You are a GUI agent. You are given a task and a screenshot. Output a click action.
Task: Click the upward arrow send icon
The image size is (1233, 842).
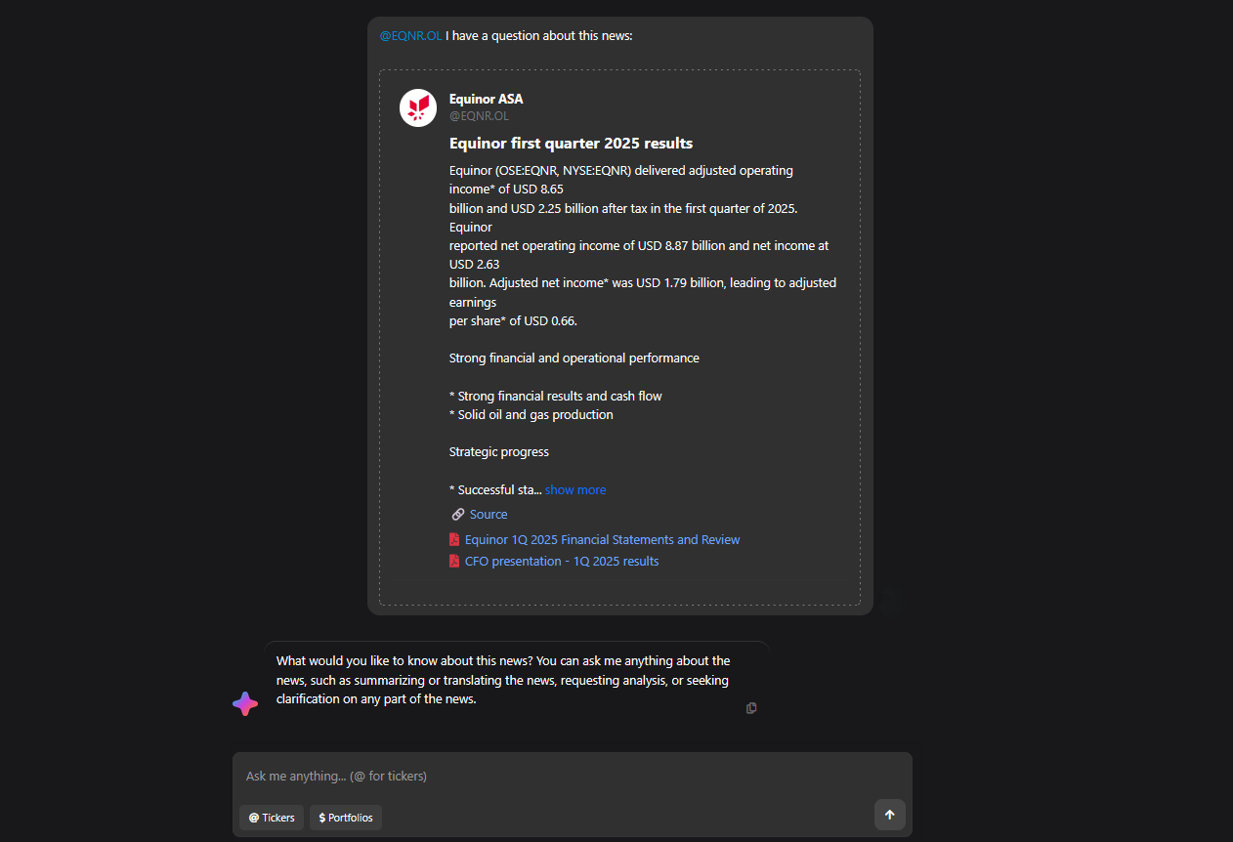(889, 814)
